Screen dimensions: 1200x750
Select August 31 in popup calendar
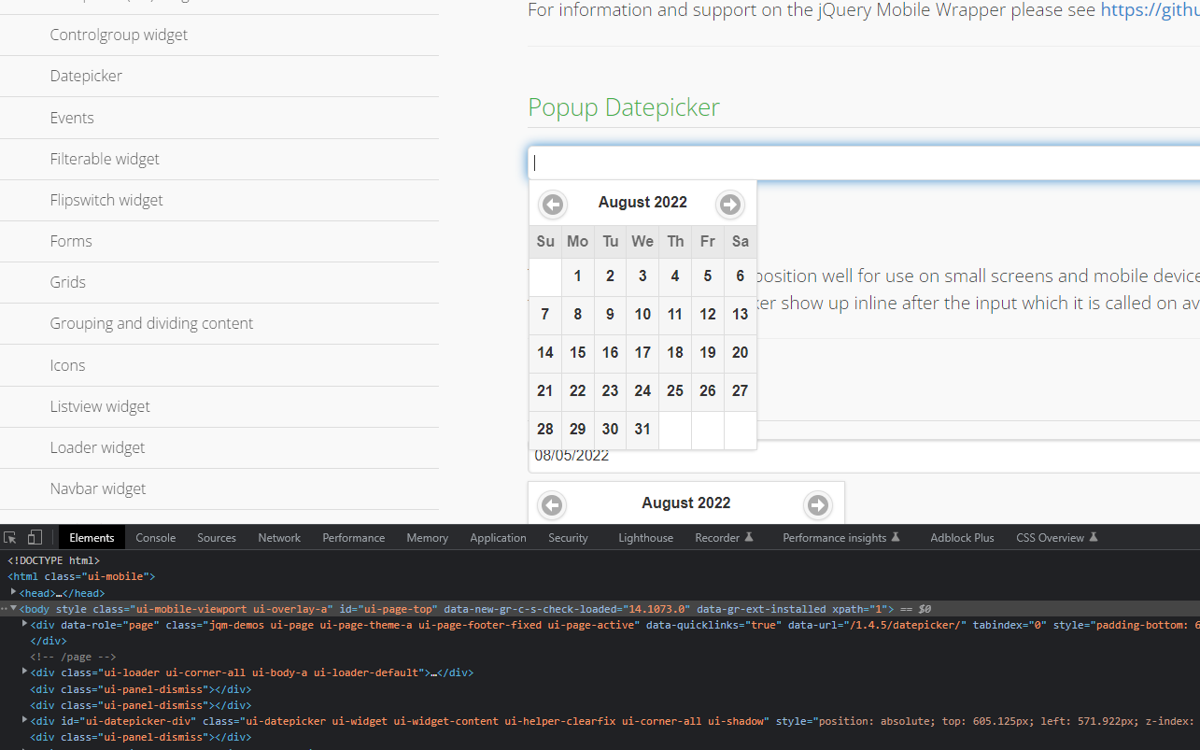coord(642,430)
